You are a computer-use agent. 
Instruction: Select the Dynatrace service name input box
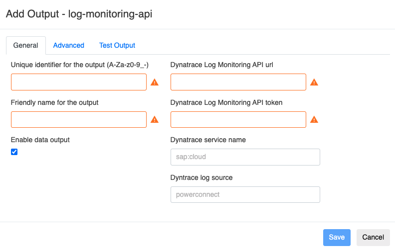pos(245,157)
